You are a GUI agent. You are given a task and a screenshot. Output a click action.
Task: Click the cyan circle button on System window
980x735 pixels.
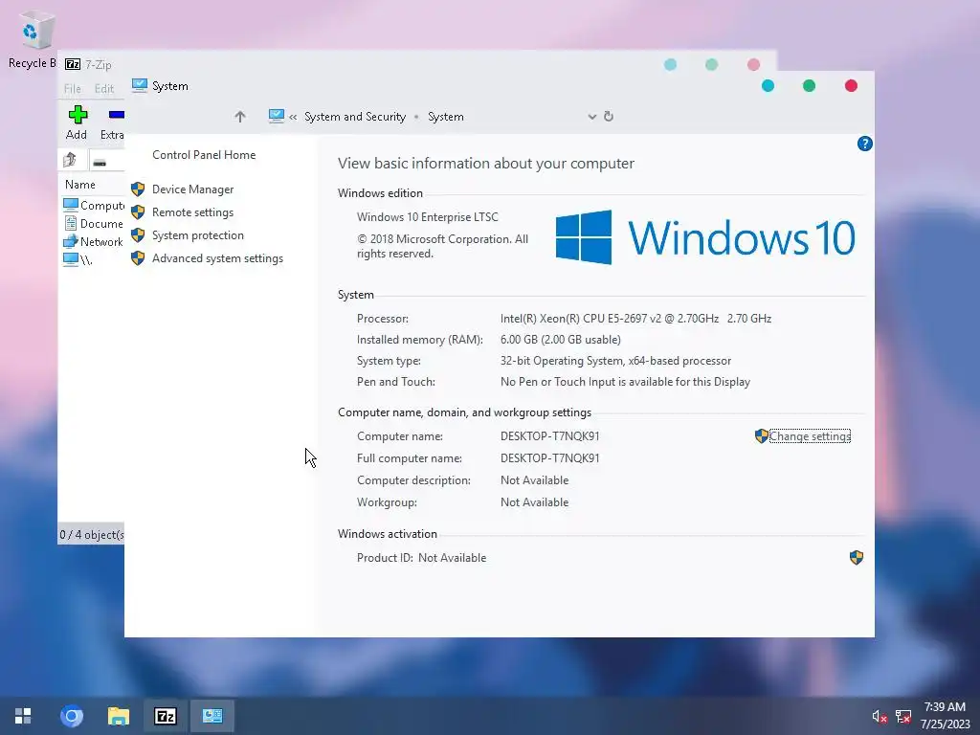(x=768, y=86)
